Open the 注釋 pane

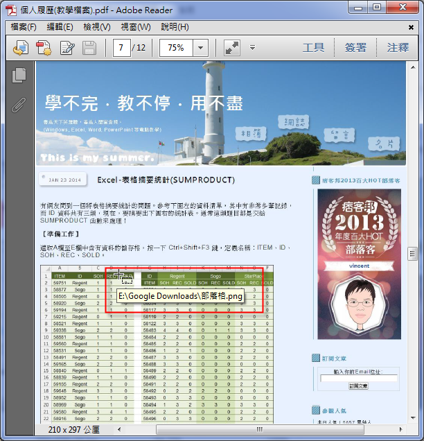(x=398, y=48)
